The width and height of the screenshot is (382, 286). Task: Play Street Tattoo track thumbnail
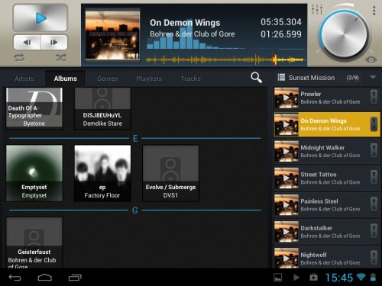(x=286, y=178)
